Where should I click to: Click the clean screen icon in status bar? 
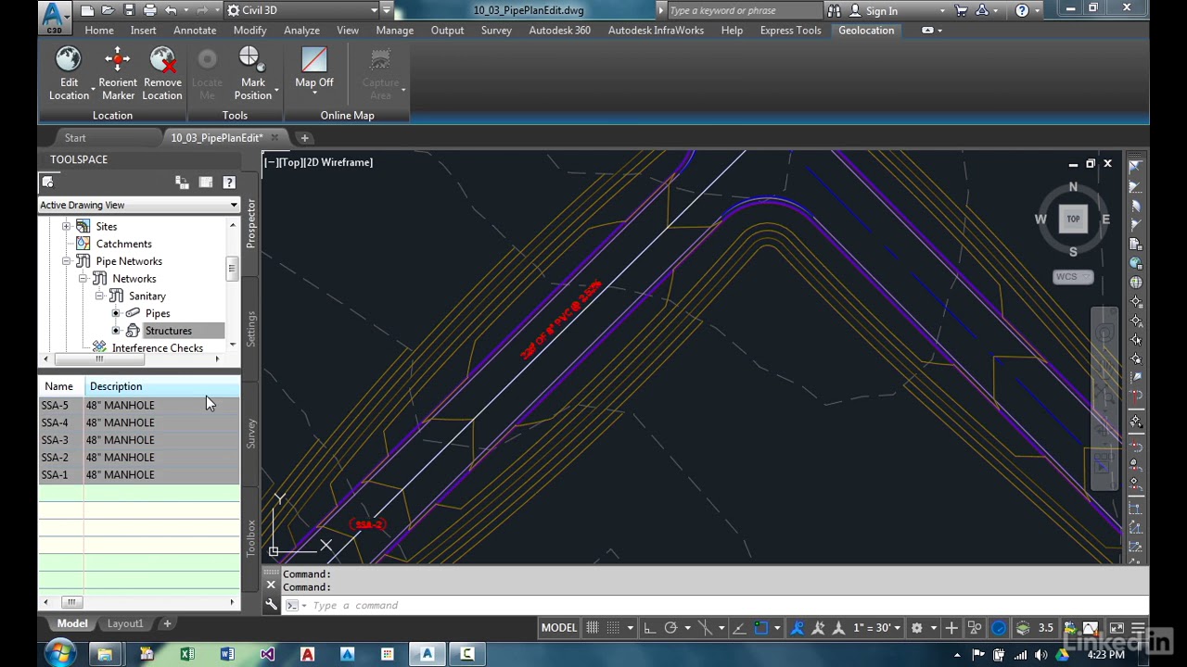1117,628
